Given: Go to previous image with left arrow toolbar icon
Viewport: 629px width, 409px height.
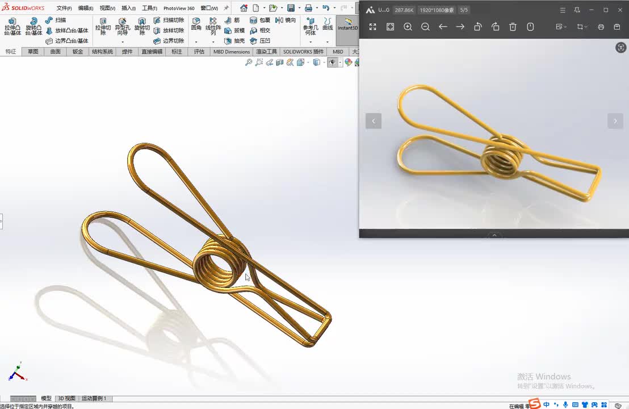Looking at the screenshot, I should click(x=443, y=27).
